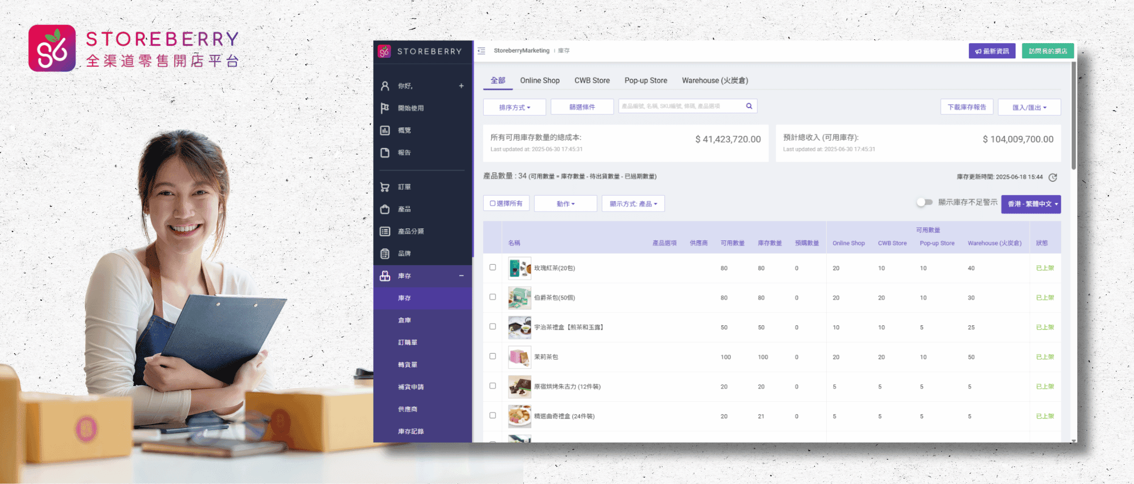Click the chart icon for 概覽
1134x484 pixels.
point(385,130)
